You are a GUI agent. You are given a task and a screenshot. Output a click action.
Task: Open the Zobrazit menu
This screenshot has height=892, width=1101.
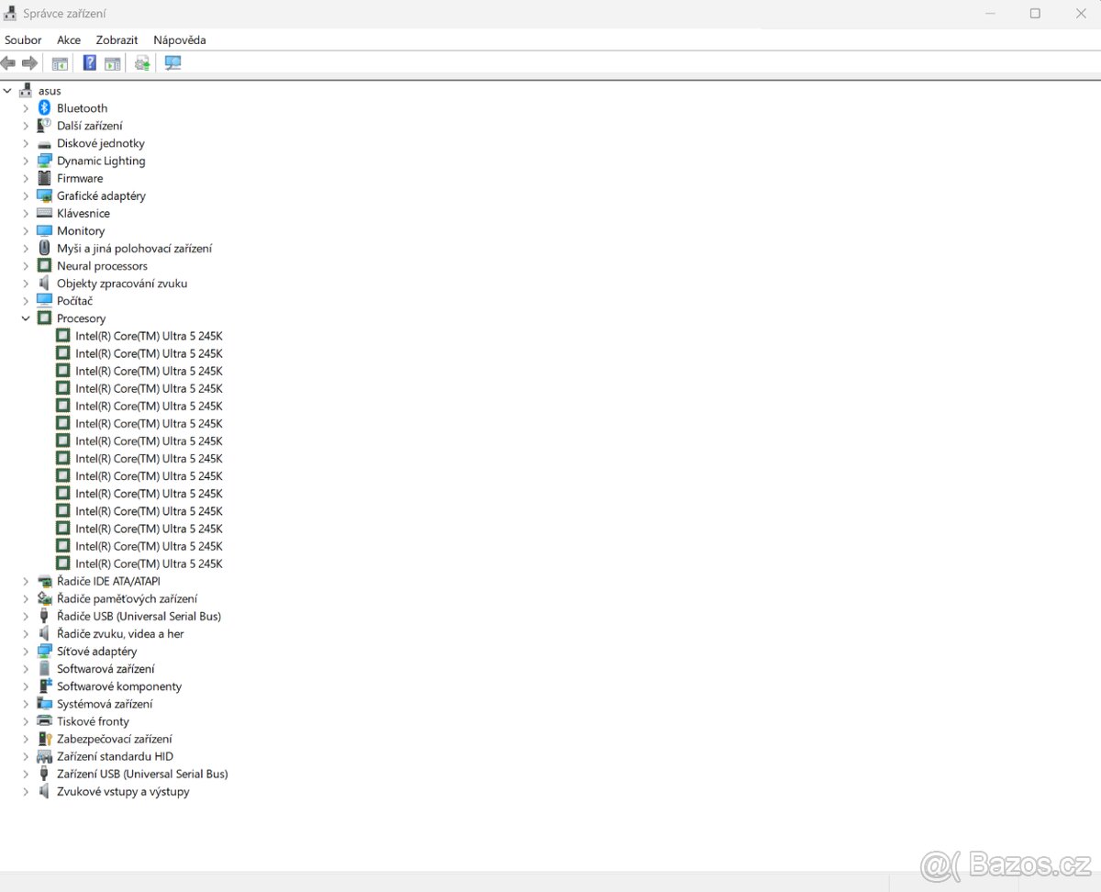pos(117,40)
